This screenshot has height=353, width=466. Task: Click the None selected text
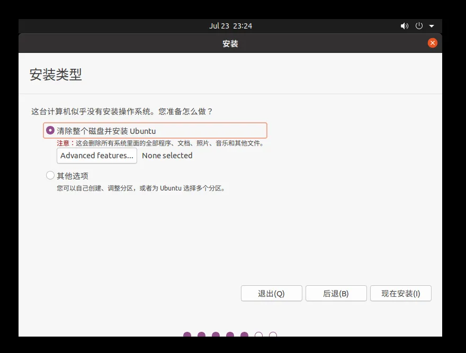[167, 156]
